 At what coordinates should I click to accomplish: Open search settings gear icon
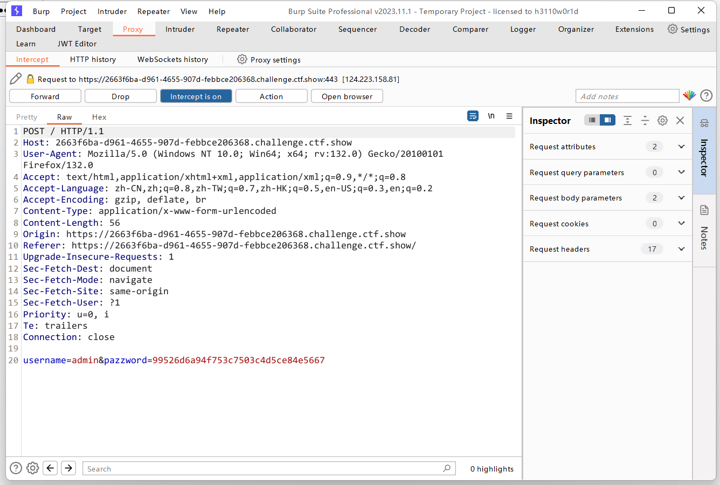coord(33,468)
